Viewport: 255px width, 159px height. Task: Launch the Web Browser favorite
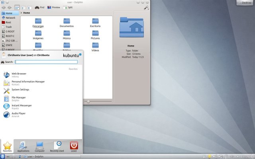click(x=19, y=74)
